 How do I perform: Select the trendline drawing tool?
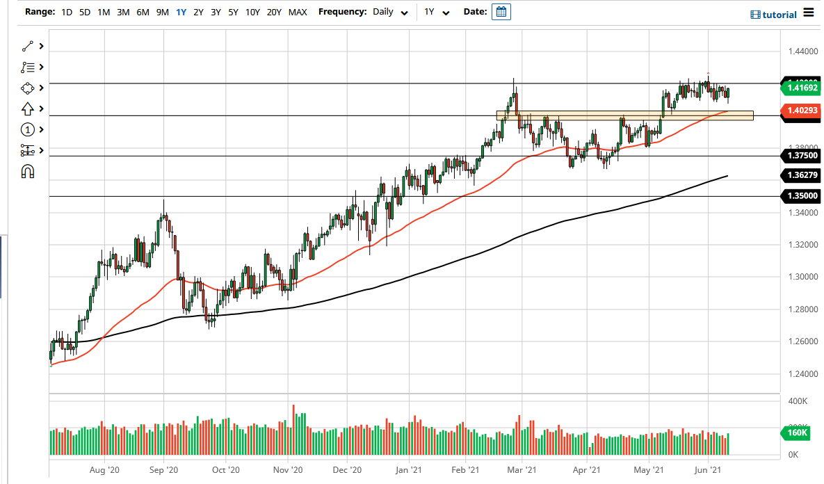(29, 46)
